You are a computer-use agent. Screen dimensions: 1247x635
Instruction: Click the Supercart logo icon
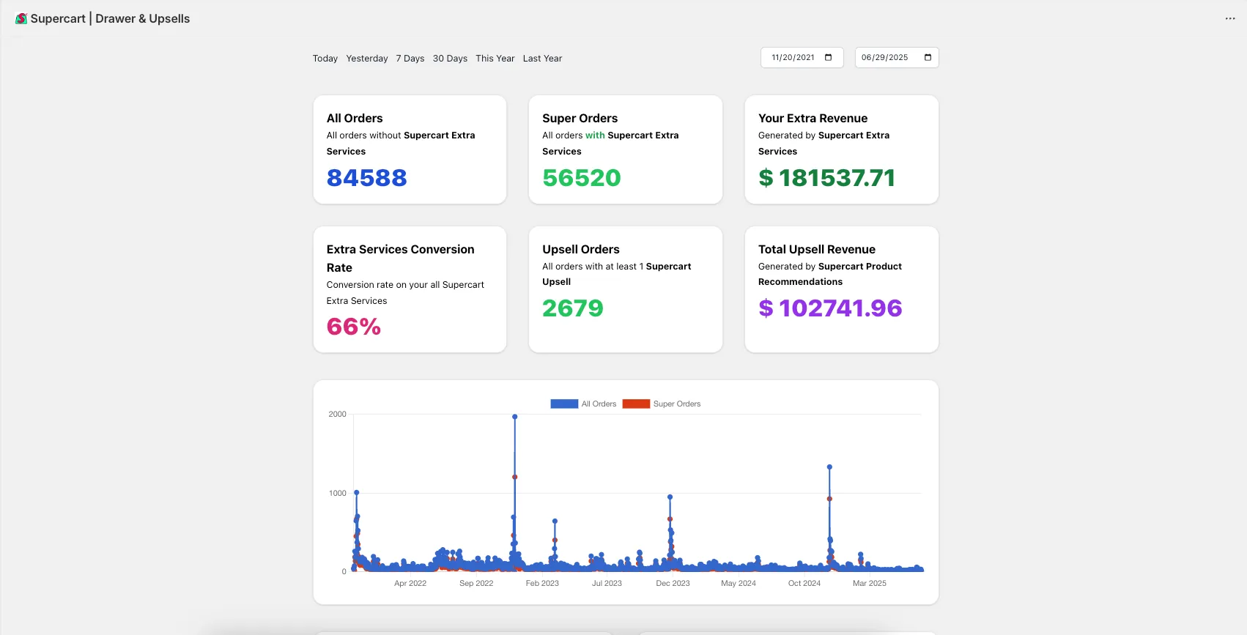click(x=21, y=18)
